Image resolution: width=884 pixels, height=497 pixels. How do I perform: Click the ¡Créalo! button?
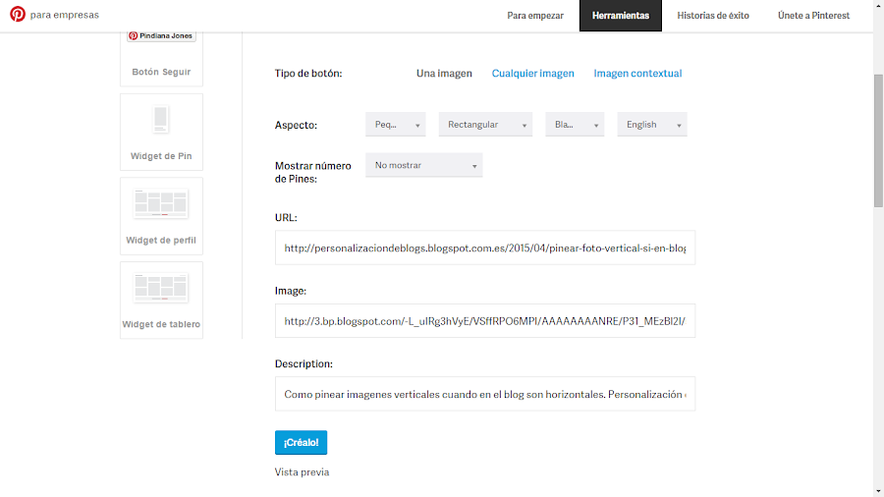point(302,442)
